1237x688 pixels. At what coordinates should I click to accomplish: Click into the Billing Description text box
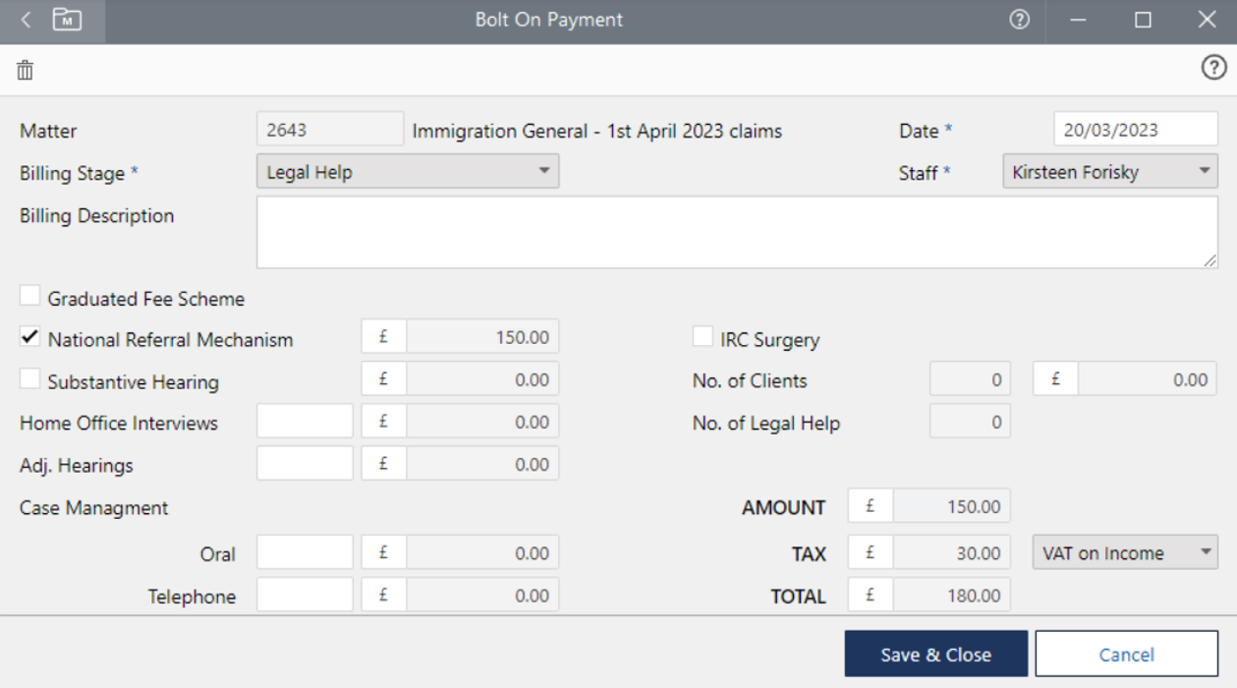click(x=737, y=232)
